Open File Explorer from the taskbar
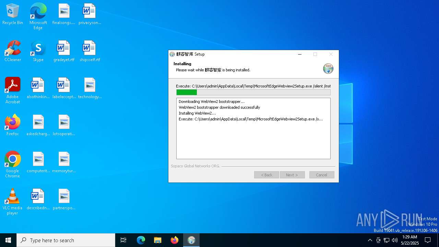Screen dimensions: 439x247 click(157, 240)
